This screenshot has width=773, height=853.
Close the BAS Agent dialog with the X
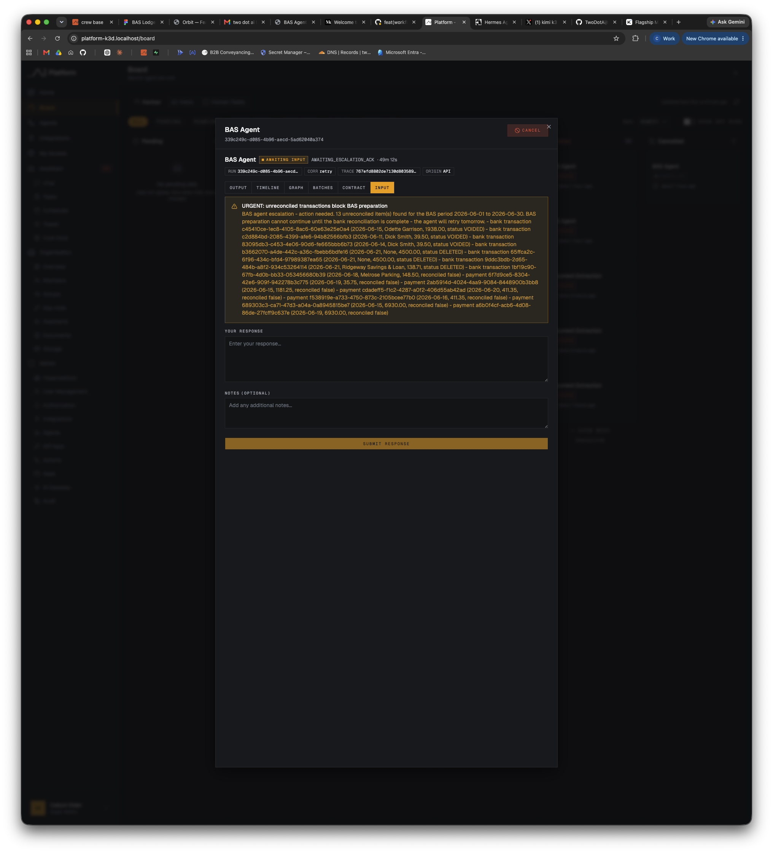pos(549,127)
